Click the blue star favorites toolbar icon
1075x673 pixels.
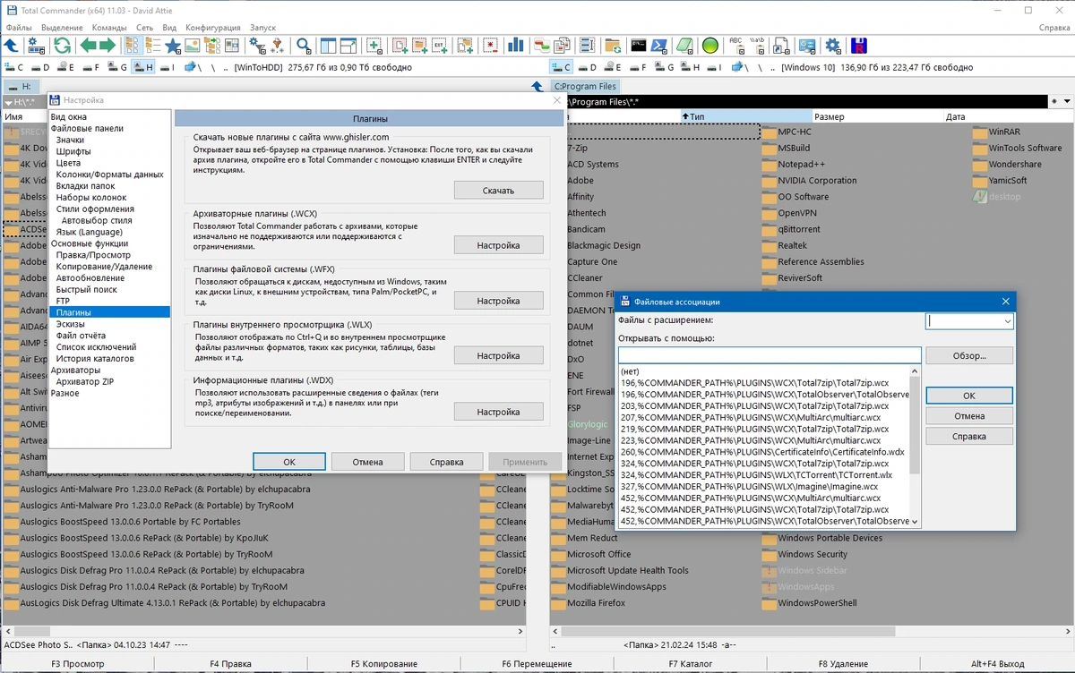171,46
